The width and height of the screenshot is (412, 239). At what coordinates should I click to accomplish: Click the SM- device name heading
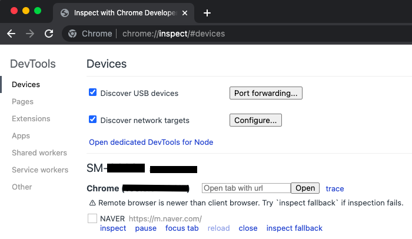click(142, 168)
